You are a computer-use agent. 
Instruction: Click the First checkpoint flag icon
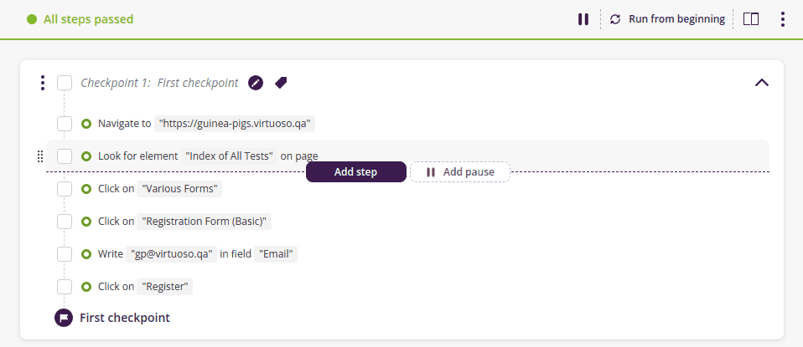pos(63,318)
